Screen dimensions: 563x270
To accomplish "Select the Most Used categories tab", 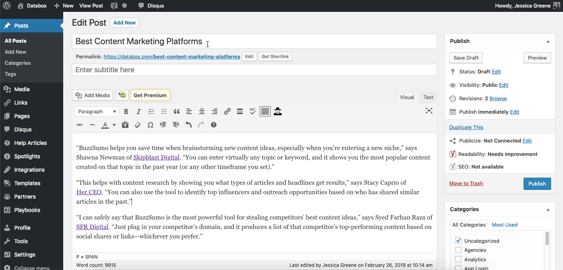I will coord(505,225).
